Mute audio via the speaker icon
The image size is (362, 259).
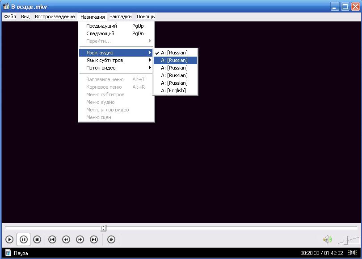coord(328,239)
